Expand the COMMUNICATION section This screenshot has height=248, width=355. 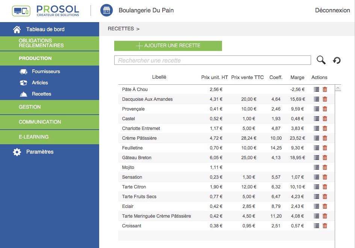click(x=50, y=122)
